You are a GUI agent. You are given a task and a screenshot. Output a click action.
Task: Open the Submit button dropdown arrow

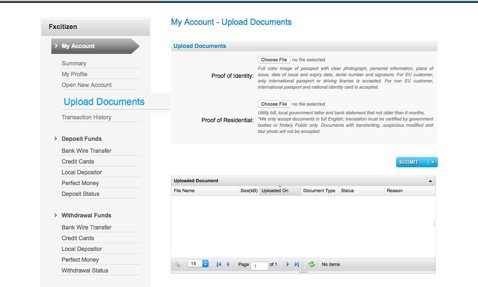(x=433, y=162)
